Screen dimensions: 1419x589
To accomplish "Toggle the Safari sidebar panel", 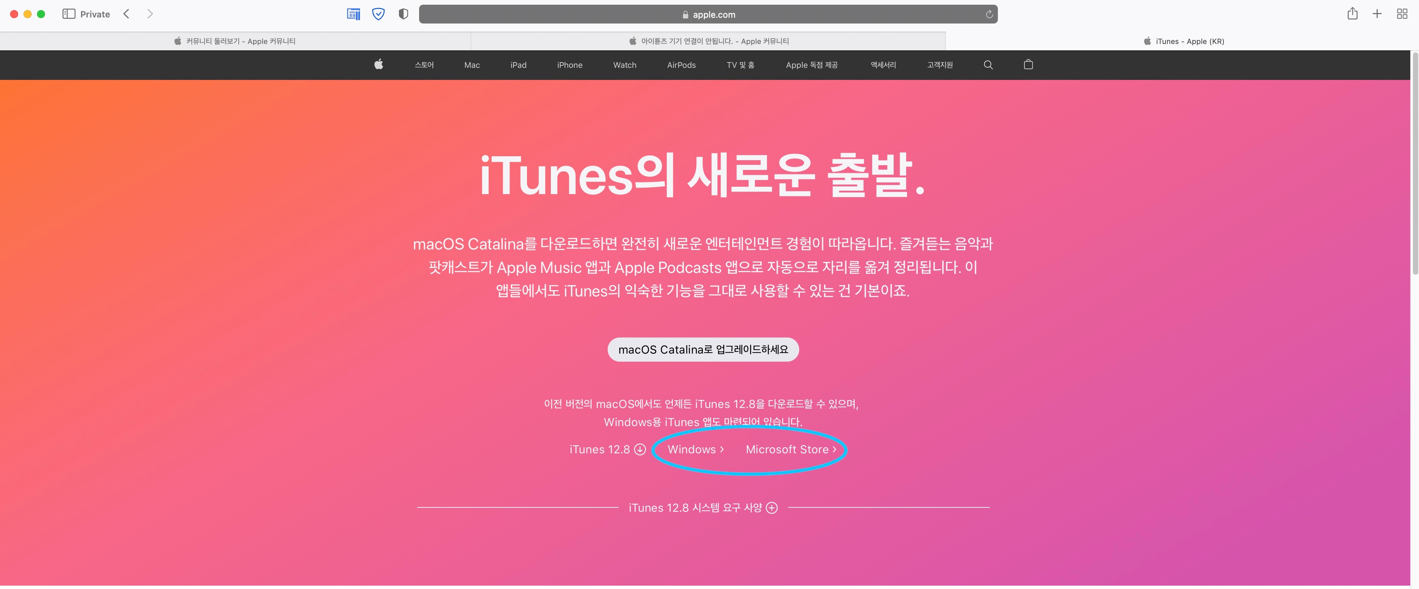I will (x=69, y=14).
